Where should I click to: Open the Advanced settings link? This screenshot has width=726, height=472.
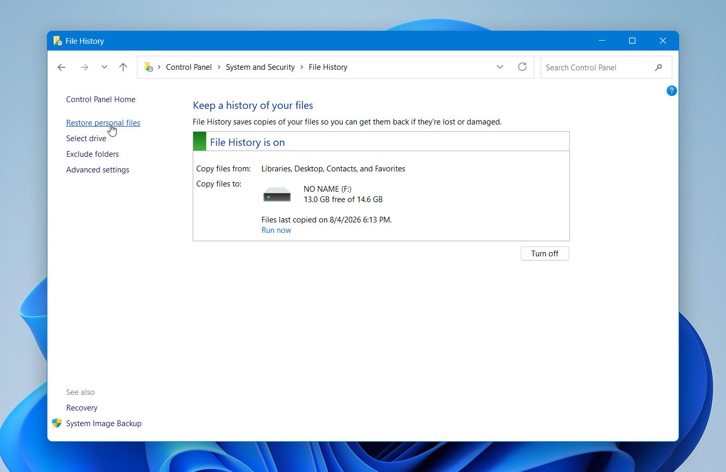pos(97,170)
